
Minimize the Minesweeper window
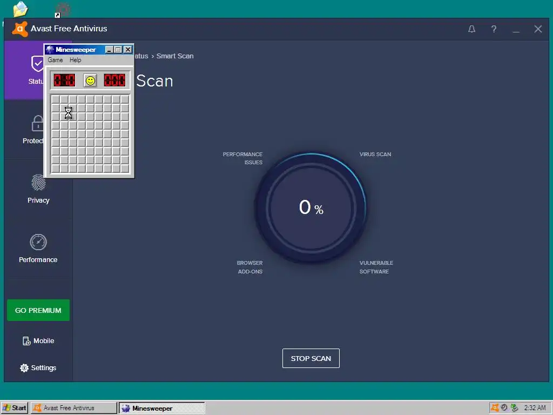[109, 50]
